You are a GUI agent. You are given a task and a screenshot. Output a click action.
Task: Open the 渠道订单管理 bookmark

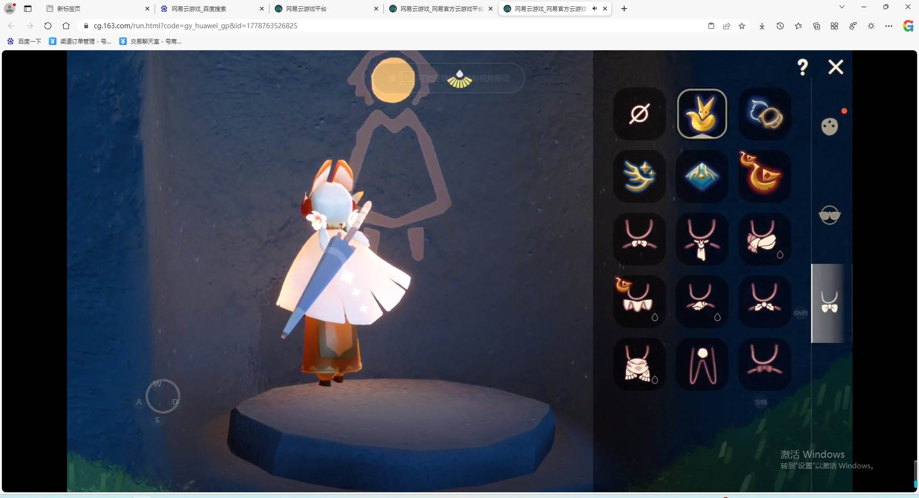point(80,41)
